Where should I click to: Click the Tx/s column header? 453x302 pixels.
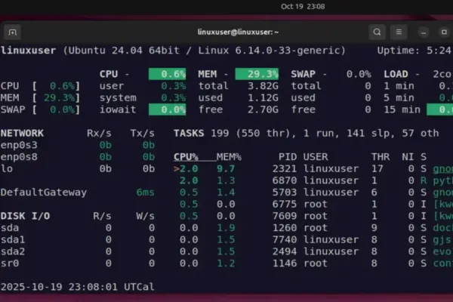pyautogui.click(x=142, y=133)
